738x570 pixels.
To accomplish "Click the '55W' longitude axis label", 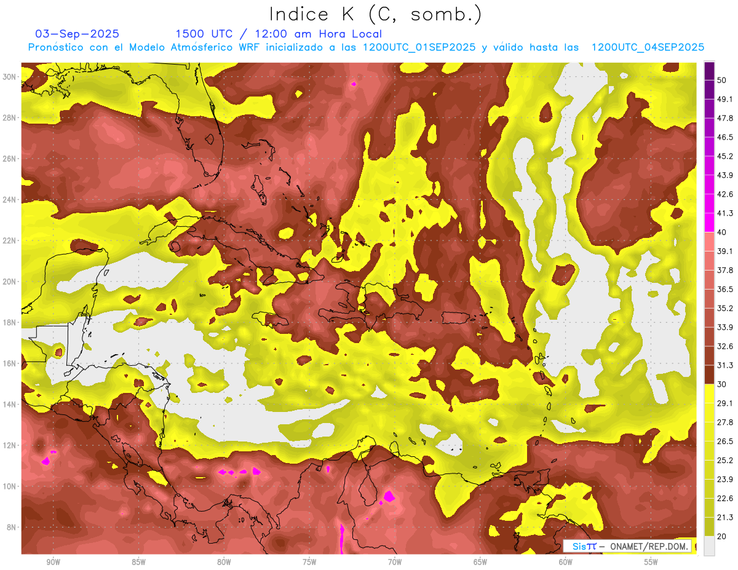I will [651, 562].
